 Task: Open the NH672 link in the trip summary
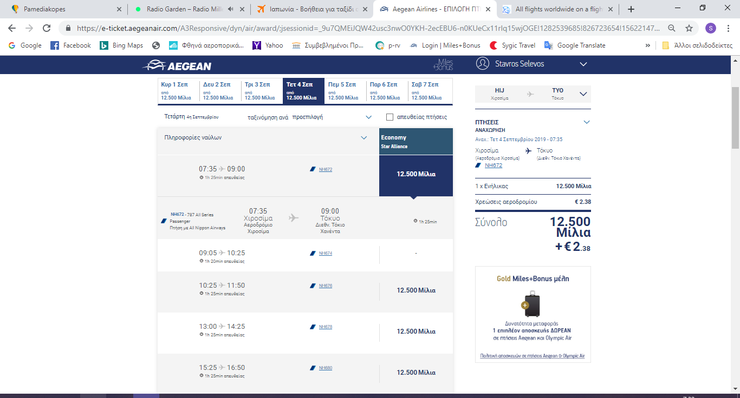click(494, 165)
